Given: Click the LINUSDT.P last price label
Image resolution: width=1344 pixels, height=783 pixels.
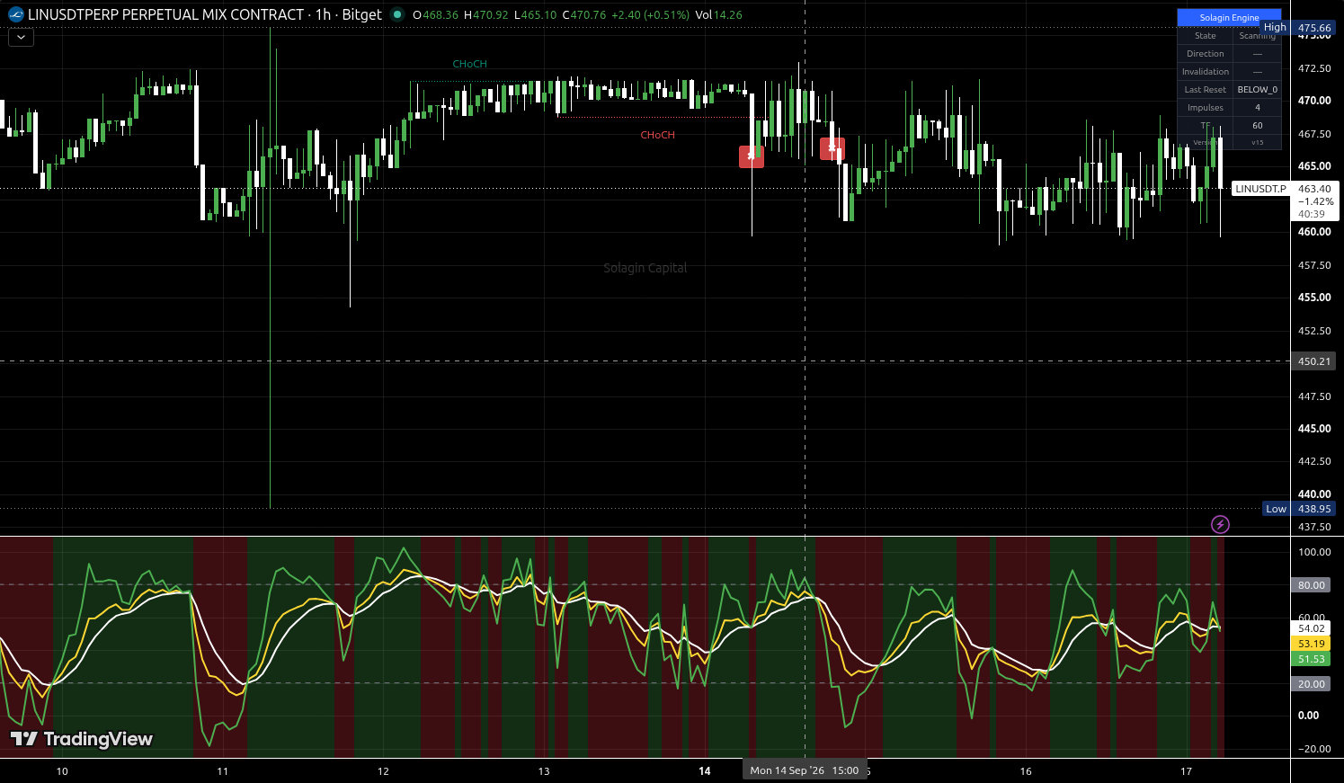Looking at the screenshot, I should pyautogui.click(x=1260, y=189).
